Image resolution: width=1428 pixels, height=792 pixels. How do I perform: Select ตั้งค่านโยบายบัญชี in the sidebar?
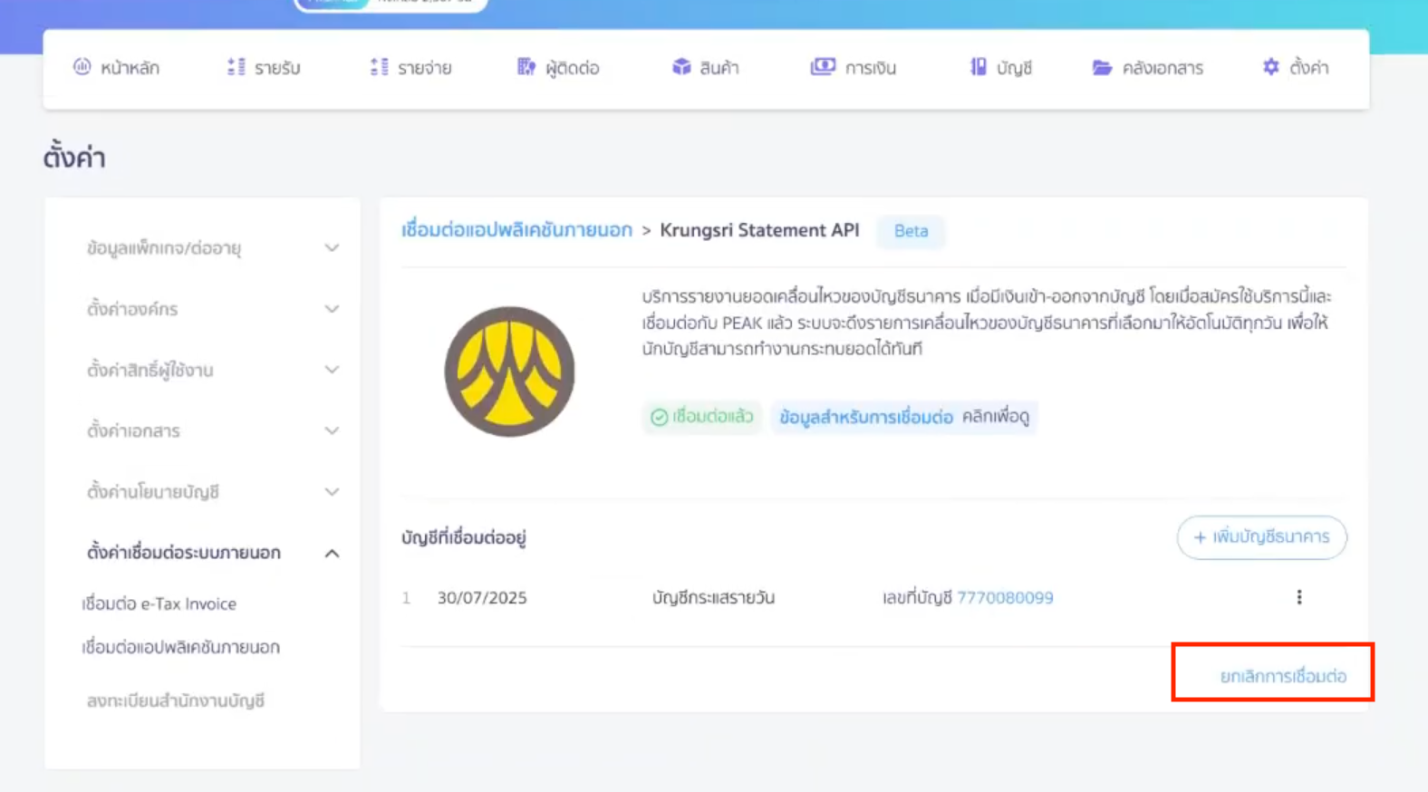tap(153, 492)
